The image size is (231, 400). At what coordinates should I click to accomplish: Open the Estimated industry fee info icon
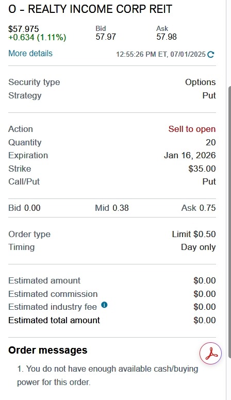coord(104,305)
